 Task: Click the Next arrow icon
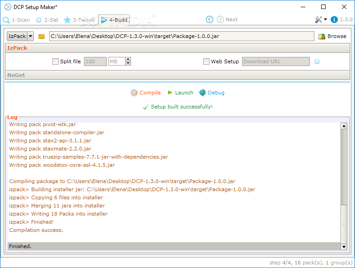[220, 19]
